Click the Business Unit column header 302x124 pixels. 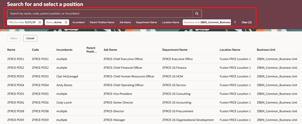coord(266,50)
